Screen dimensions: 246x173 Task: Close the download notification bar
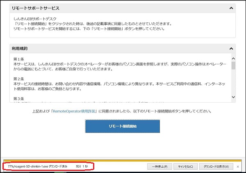click(x=238, y=166)
